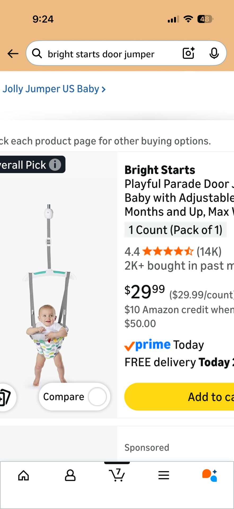Tap the back arrow icon
234x509 pixels.
tap(13, 54)
